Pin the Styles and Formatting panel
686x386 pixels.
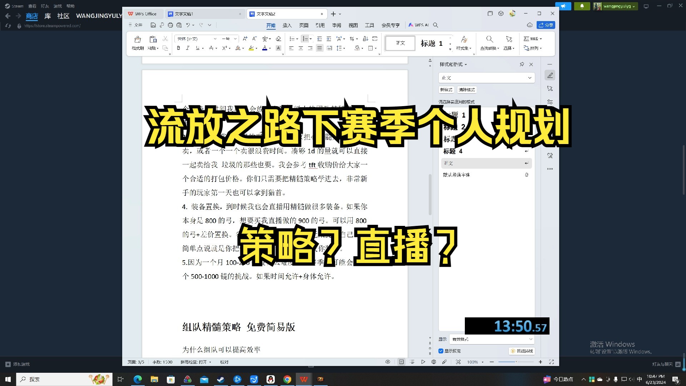[x=522, y=64]
